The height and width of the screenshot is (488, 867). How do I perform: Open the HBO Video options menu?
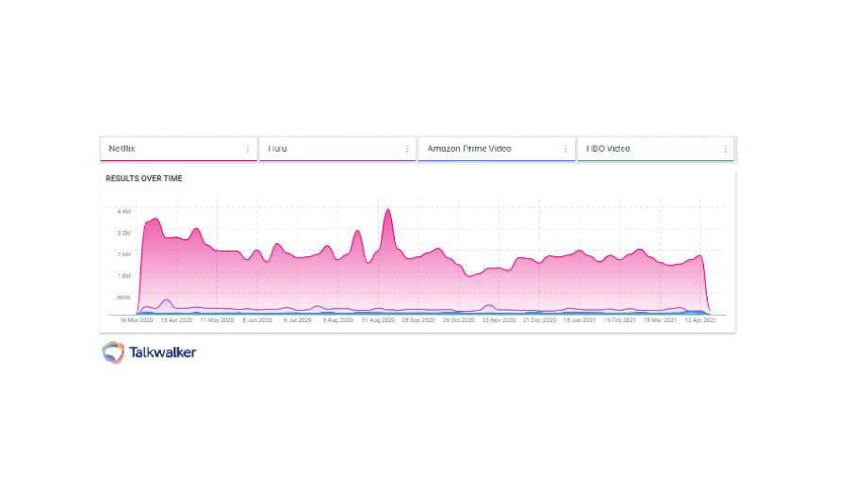725,149
